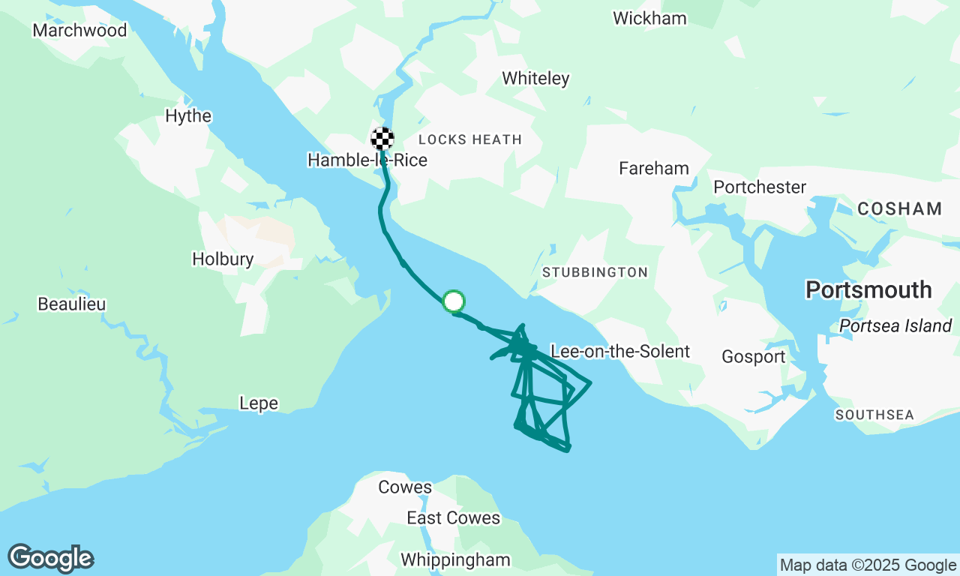Select the Lee-on-the-Solent place label
Screen dimensions: 960x576
click(620, 352)
